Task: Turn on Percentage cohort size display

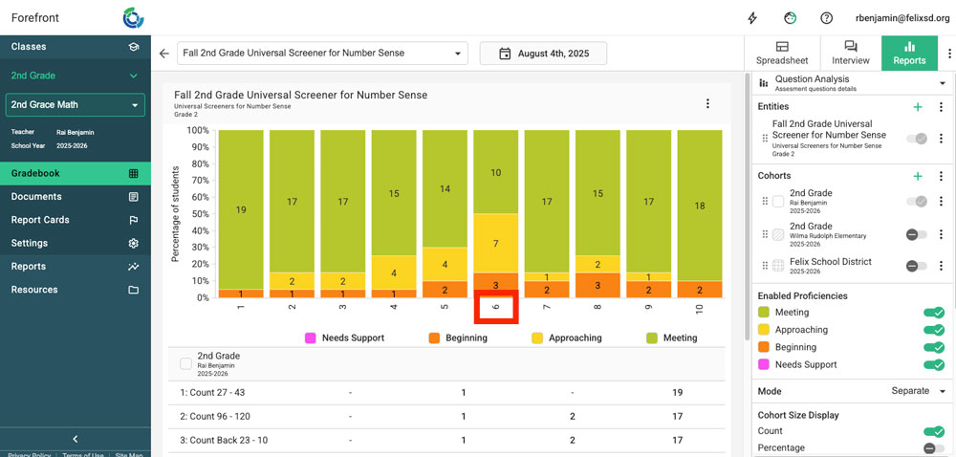Action: click(933, 447)
